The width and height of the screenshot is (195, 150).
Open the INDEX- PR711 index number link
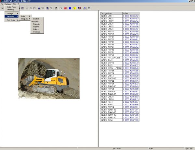pyautogui.click(x=131, y=31)
